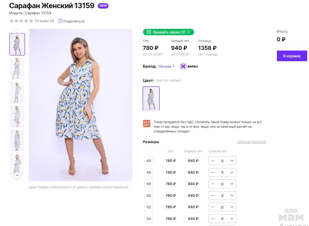Select size 44 label box
Image resolution: width=309 pixels, height=226 pixels.
click(149, 161)
